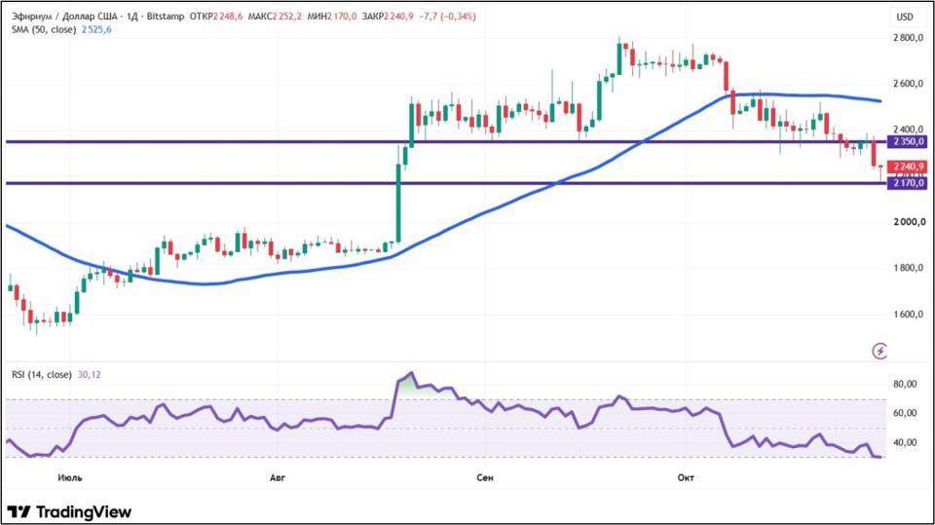Click the МАКС high price value 2252,2

[x=287, y=17]
